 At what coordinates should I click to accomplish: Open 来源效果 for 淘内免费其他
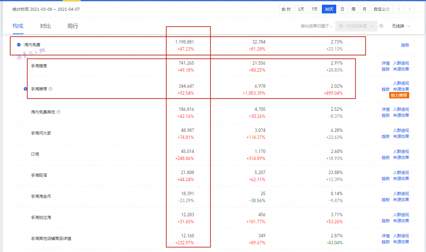click(x=401, y=115)
